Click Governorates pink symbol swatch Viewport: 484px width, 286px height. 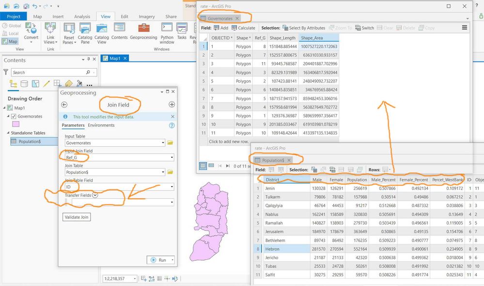pos(16,124)
